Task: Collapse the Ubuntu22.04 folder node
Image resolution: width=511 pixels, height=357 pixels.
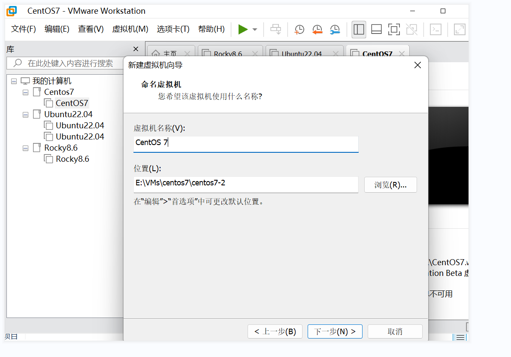Action: tap(25, 115)
